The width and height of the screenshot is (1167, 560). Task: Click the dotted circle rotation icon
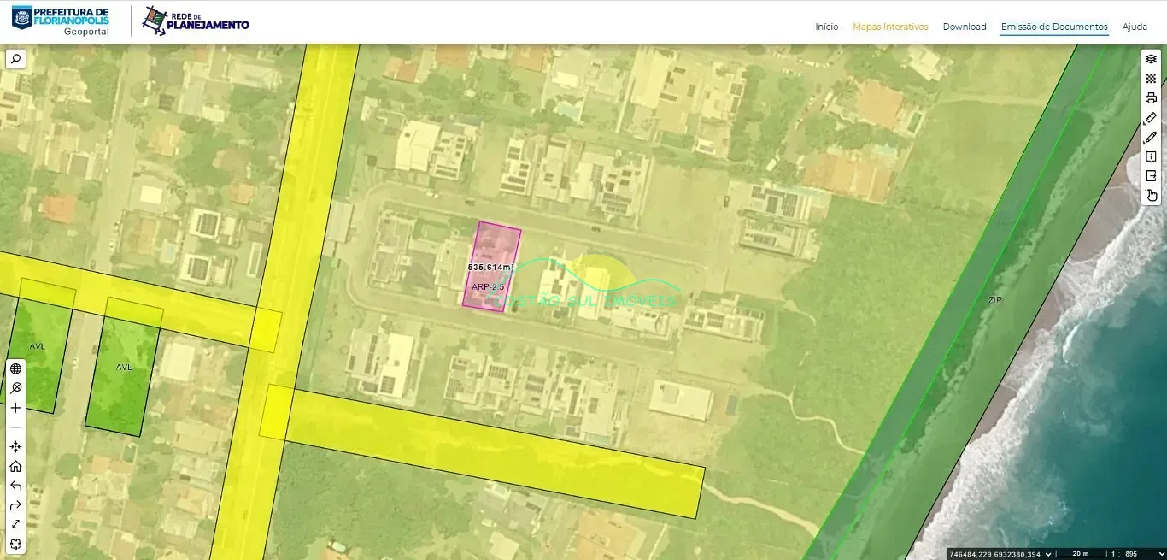15,544
